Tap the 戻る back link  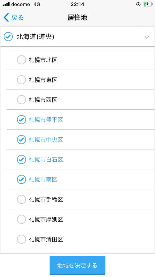17,18
